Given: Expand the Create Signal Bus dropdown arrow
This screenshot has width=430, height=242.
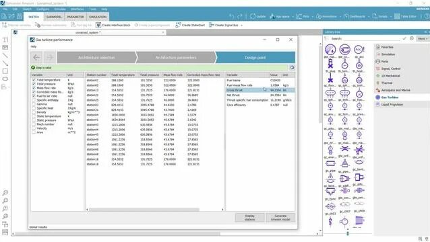Looking at the screenshot, I should click(241, 25).
